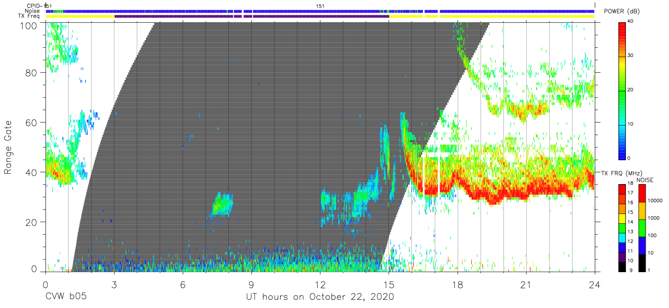Click the 21 tick on UT hours axis

tap(526, 284)
